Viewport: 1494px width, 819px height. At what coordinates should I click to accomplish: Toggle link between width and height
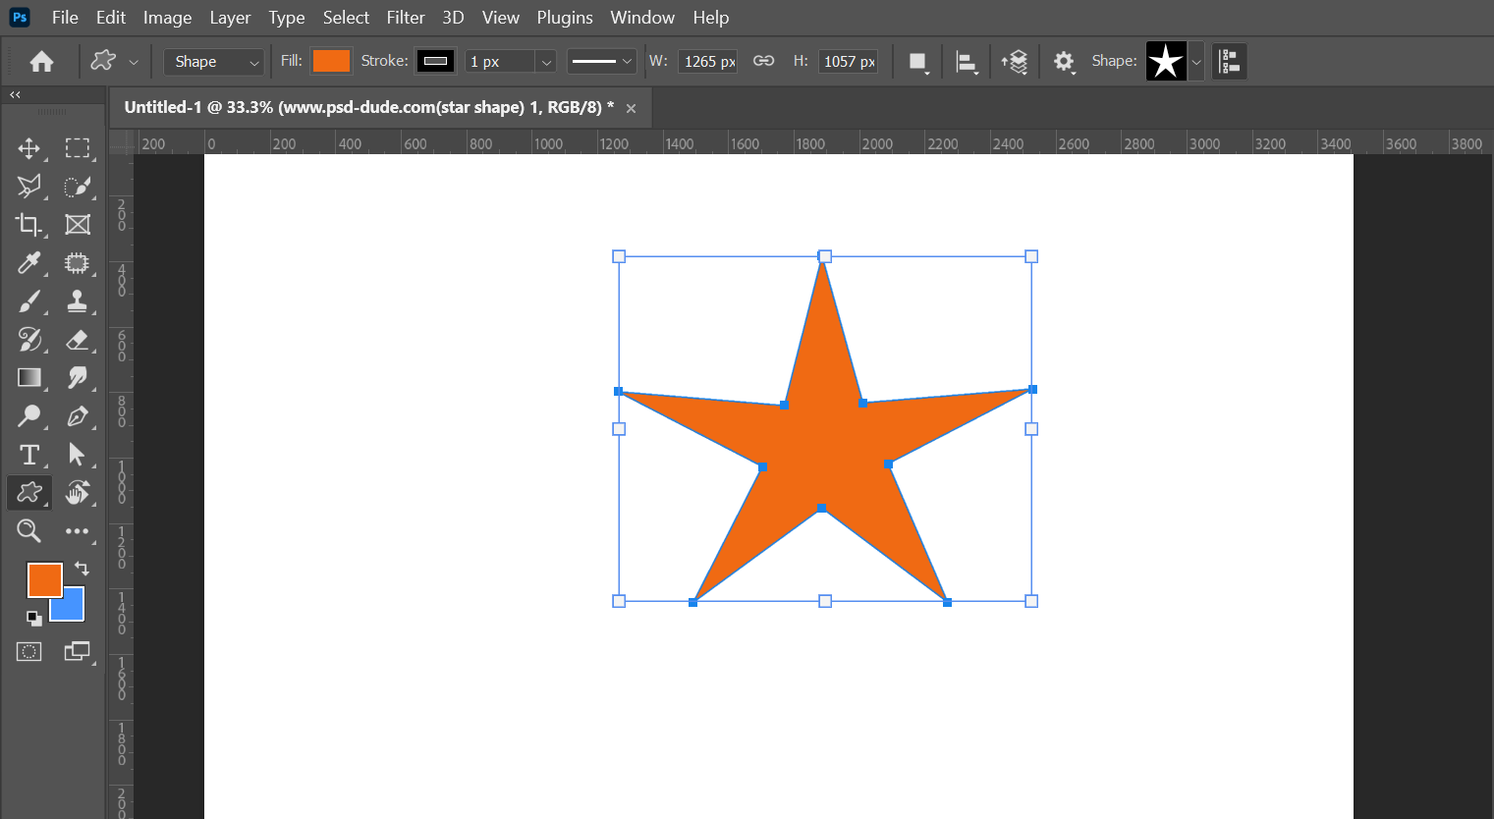coord(763,61)
